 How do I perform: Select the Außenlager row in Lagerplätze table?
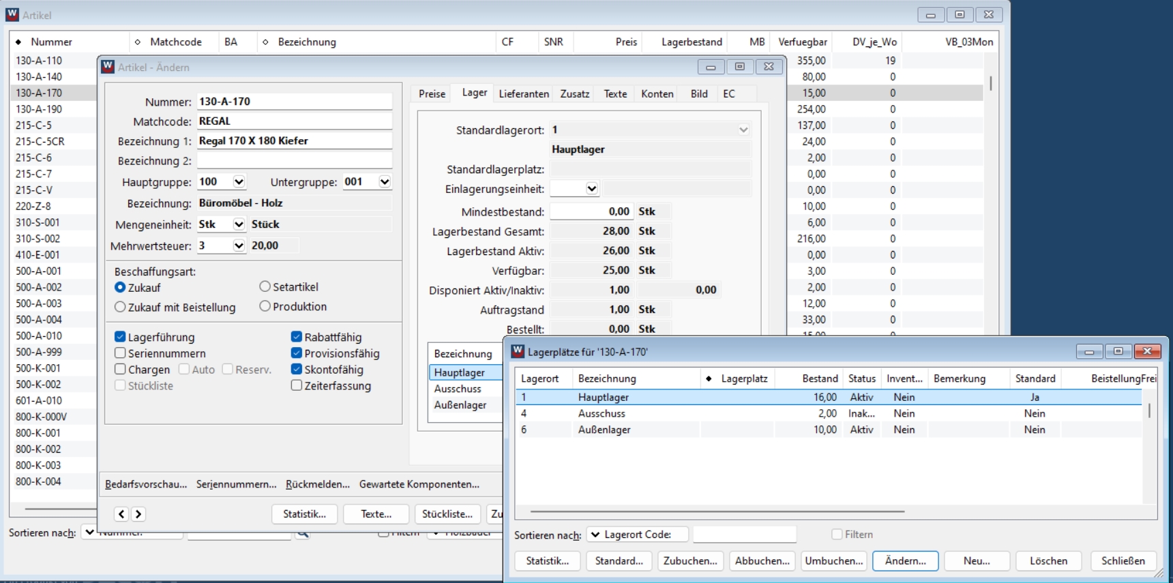829,430
